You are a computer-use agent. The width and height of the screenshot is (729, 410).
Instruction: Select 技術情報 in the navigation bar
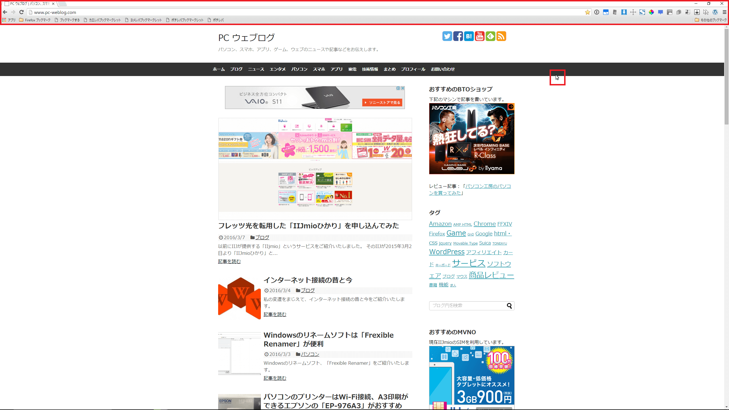click(370, 69)
